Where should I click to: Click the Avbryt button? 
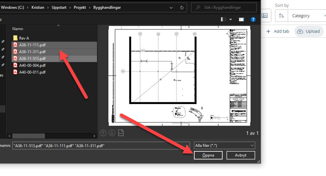coord(240,155)
